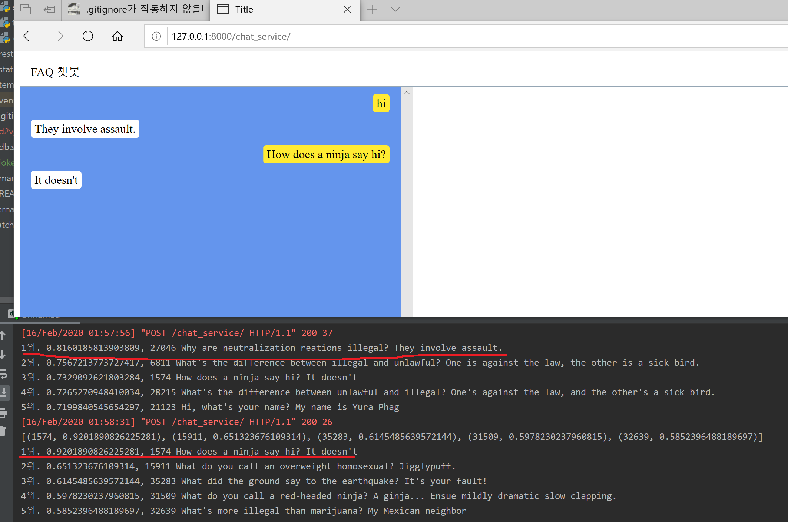Toggle scroll to end in console
The width and height of the screenshot is (788, 522).
click(3, 392)
